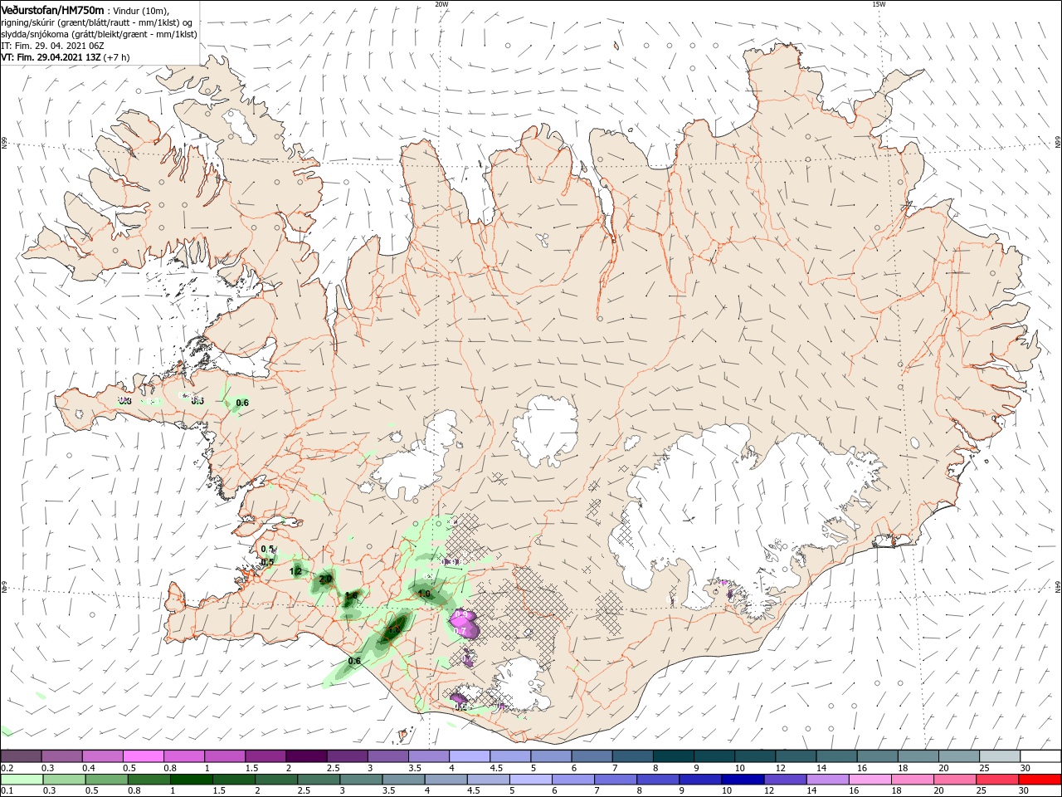Pick the violet rain swatch starting at 12

pyautogui.click(x=784, y=780)
